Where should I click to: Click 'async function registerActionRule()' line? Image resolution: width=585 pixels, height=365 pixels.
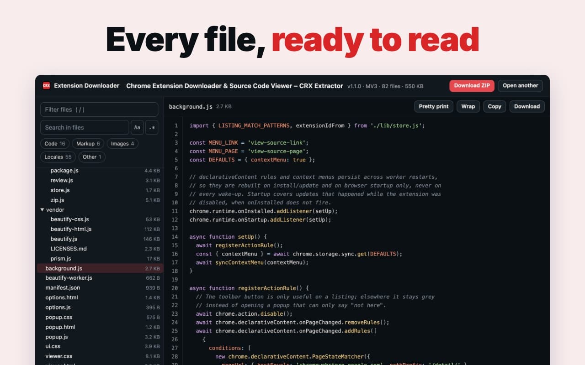(249, 288)
